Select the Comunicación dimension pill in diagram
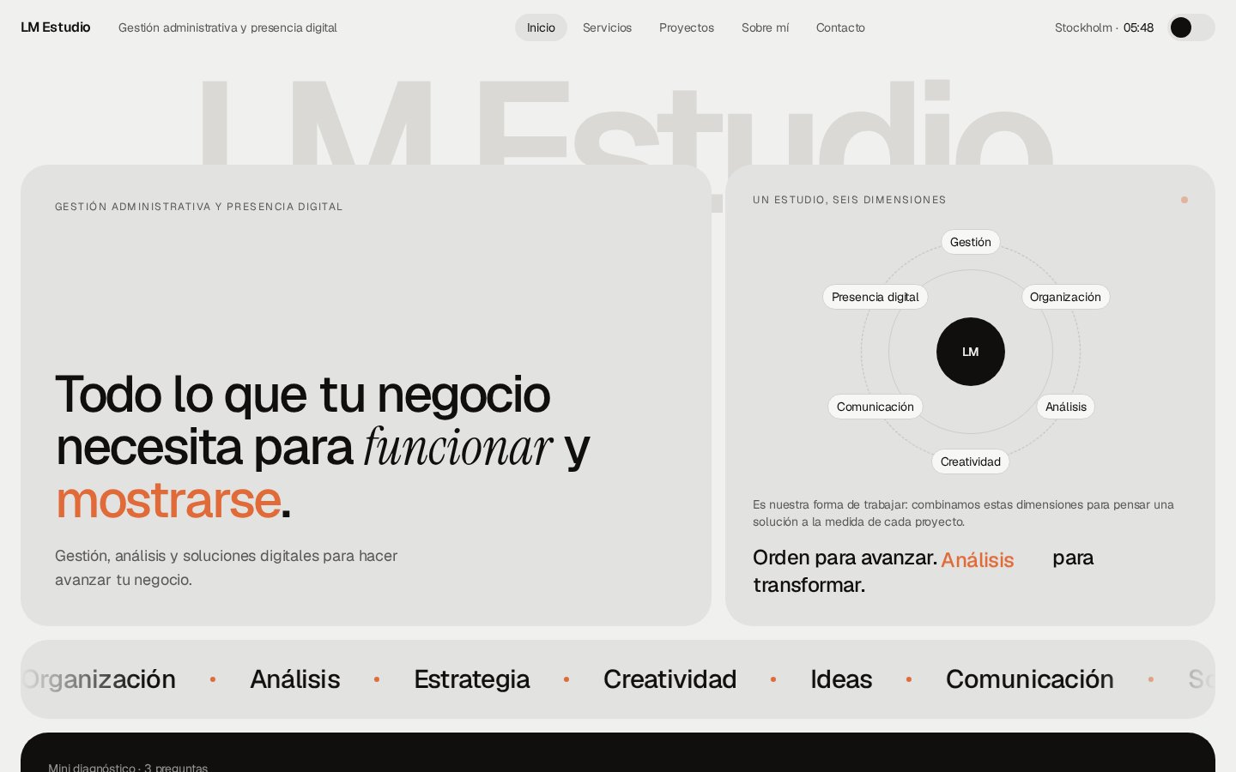The height and width of the screenshot is (772, 1236). (x=875, y=407)
